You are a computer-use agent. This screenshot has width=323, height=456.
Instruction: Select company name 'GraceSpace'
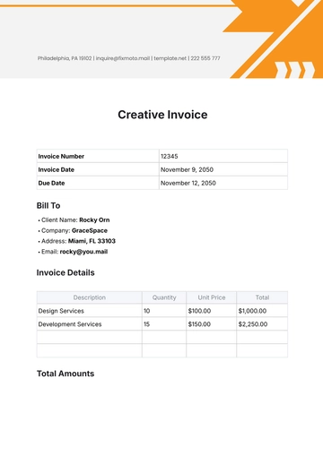pos(90,230)
